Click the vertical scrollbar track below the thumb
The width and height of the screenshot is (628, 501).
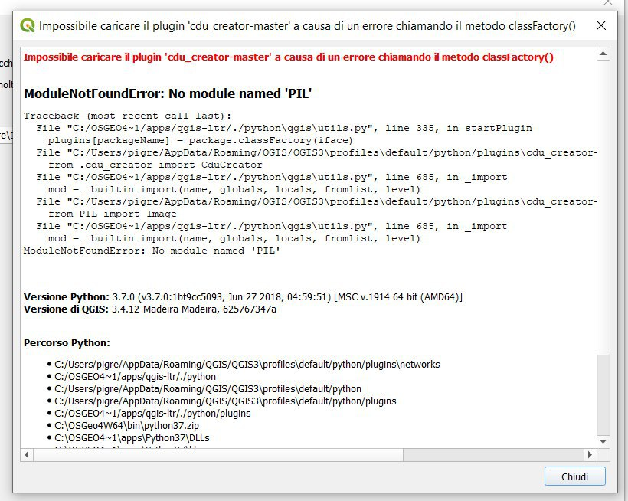tap(603, 395)
